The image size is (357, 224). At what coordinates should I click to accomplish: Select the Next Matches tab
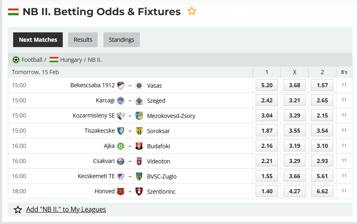(x=38, y=40)
